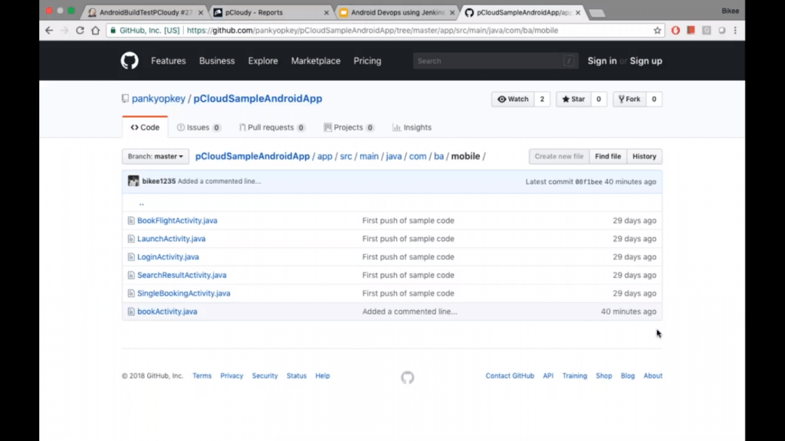Screen dimensions: 785x441
Task: Click the Find file button
Action: (x=608, y=156)
